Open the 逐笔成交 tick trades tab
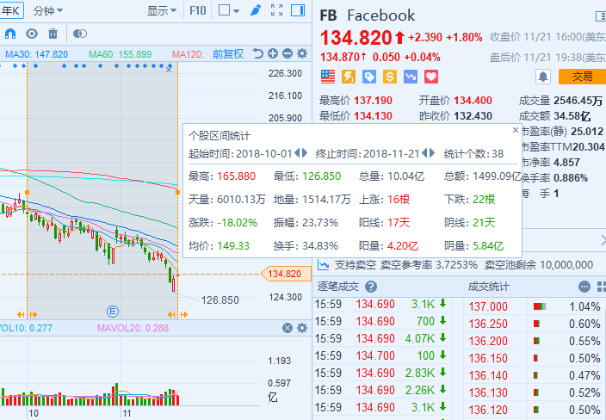 click(x=338, y=287)
